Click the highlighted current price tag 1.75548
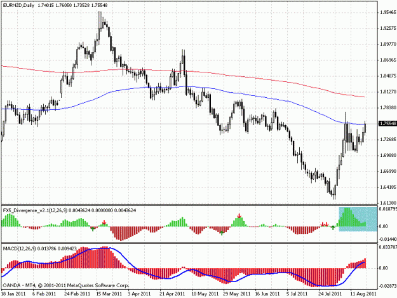Screen dimensions: 397x298 387,123
